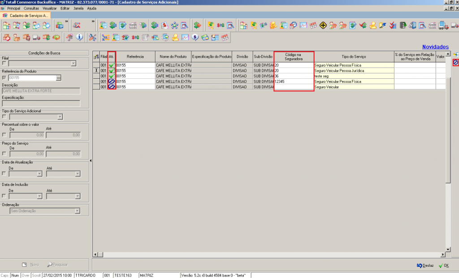
Task: Toggle the Referência do Produto checkbox
Action: pos(4,78)
